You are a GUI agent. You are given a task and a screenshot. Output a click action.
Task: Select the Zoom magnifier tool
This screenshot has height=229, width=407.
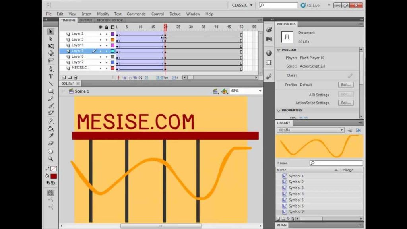tap(51, 159)
